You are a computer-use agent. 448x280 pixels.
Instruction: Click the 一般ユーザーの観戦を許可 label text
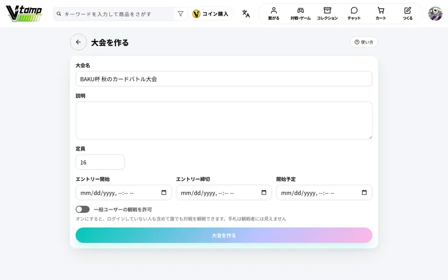tap(123, 209)
